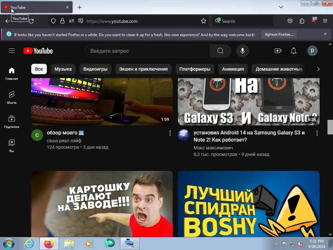The height and width of the screenshot is (250, 333).
Task: Click YouTube search field 'Введите запрос'
Action: [x=148, y=51]
